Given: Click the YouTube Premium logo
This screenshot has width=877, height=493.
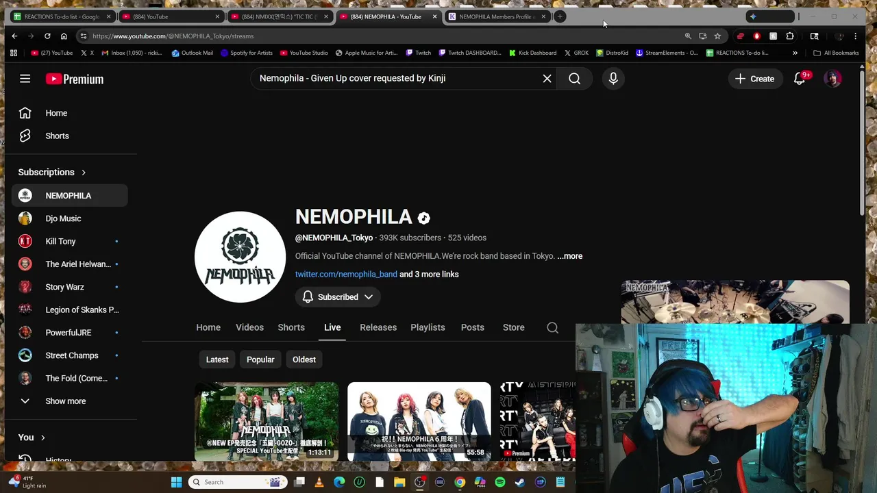Looking at the screenshot, I should tap(75, 79).
